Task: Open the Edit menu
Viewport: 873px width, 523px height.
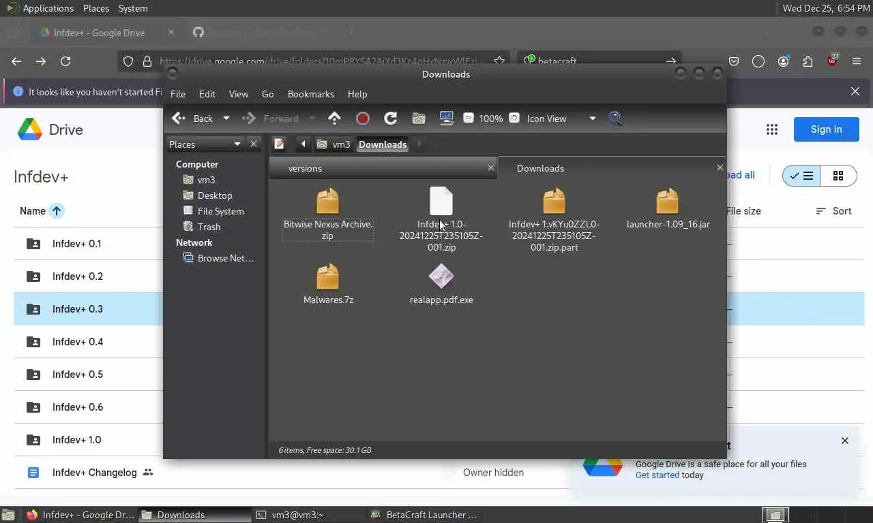Action: (207, 94)
